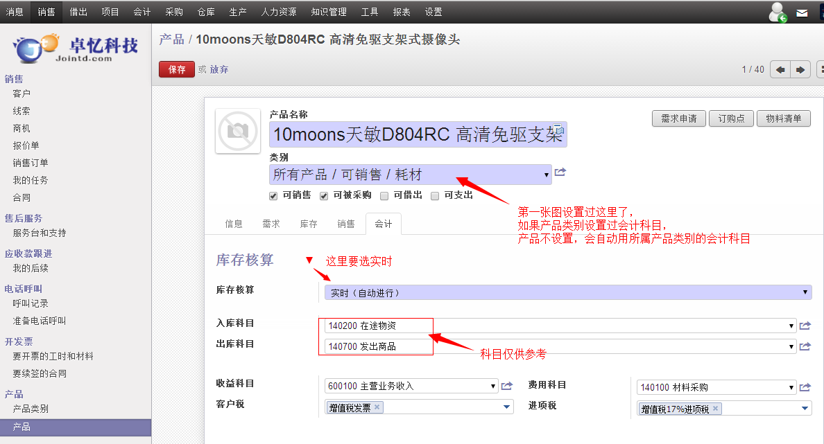Image resolution: width=824 pixels, height=444 pixels.
Task: Go to previous record with left arrow
Action: (780, 69)
